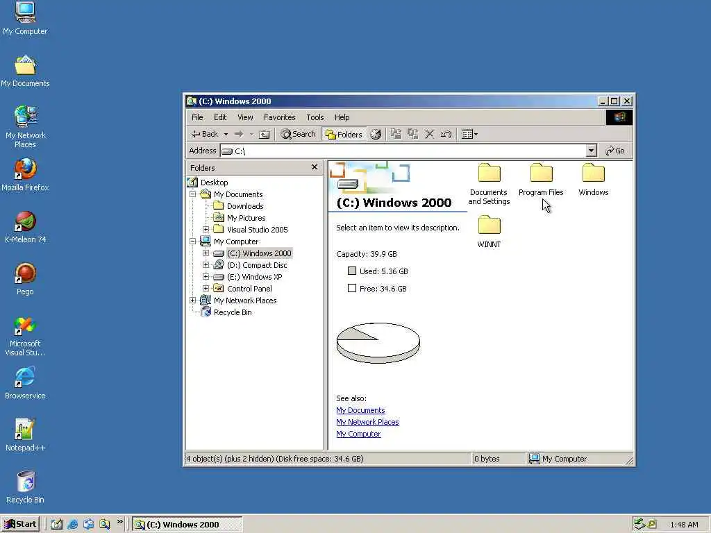
Task: Select the WINNT folder icon
Action: (489, 232)
